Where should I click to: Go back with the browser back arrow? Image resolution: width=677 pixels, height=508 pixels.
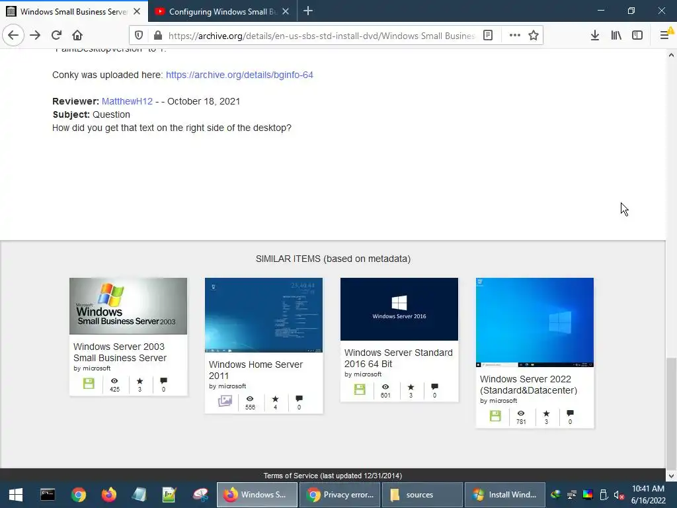click(13, 35)
